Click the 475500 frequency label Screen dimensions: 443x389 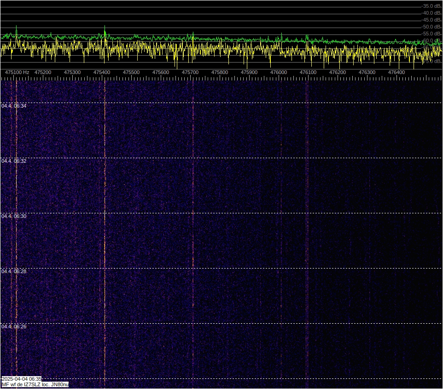click(131, 72)
